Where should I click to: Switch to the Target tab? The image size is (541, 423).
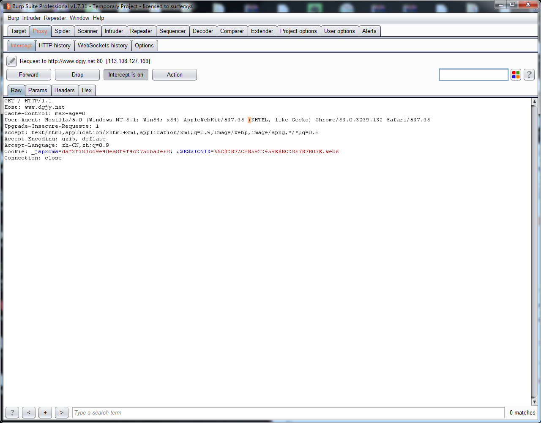click(x=19, y=31)
